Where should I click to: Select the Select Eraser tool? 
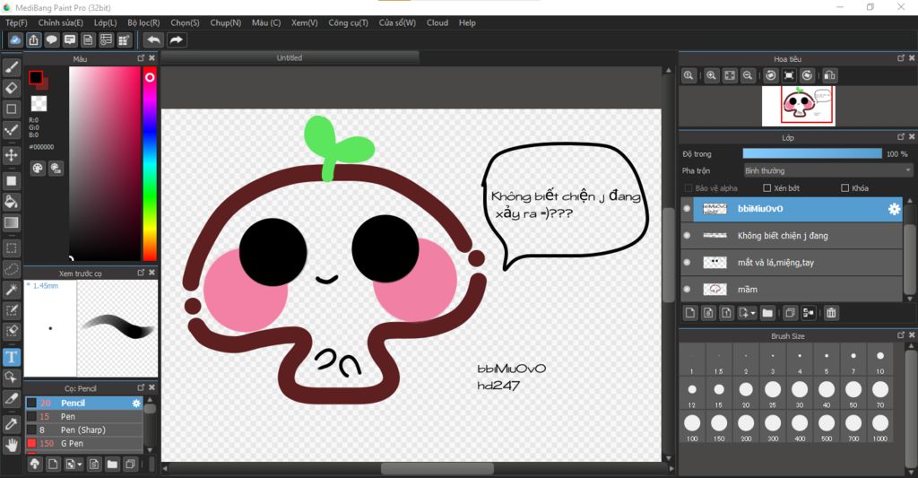click(11, 331)
